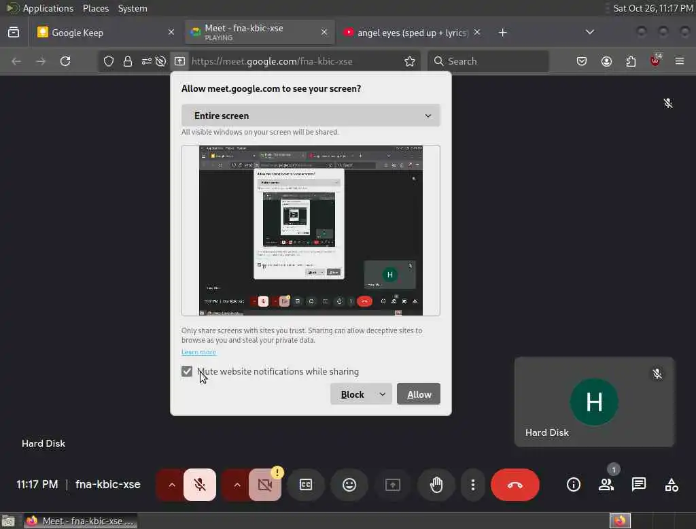Open the Learn more link

click(198, 352)
